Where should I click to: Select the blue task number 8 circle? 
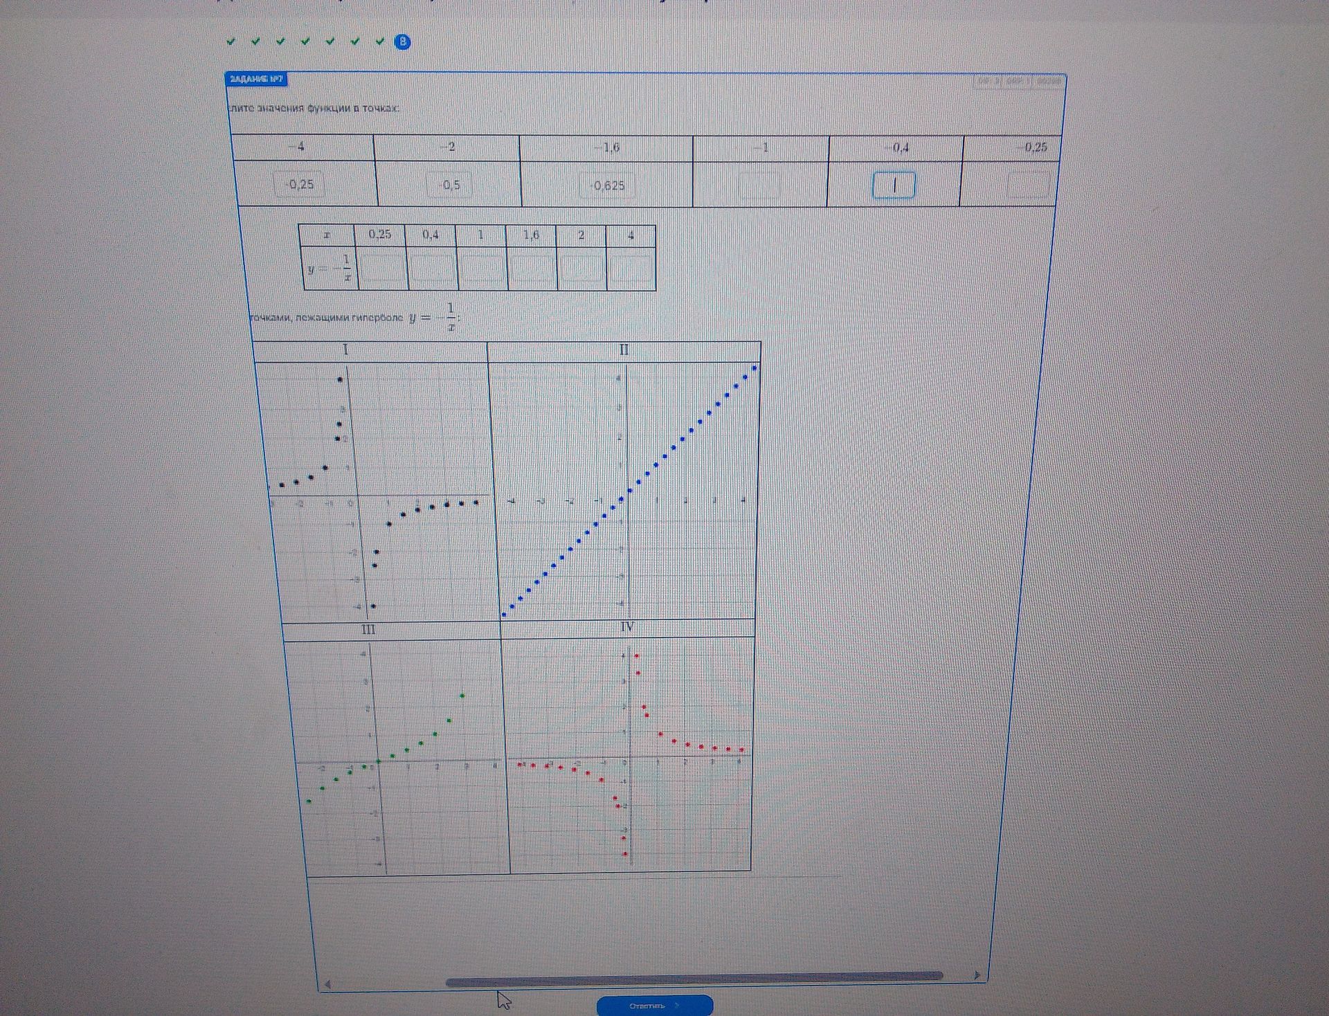point(402,42)
